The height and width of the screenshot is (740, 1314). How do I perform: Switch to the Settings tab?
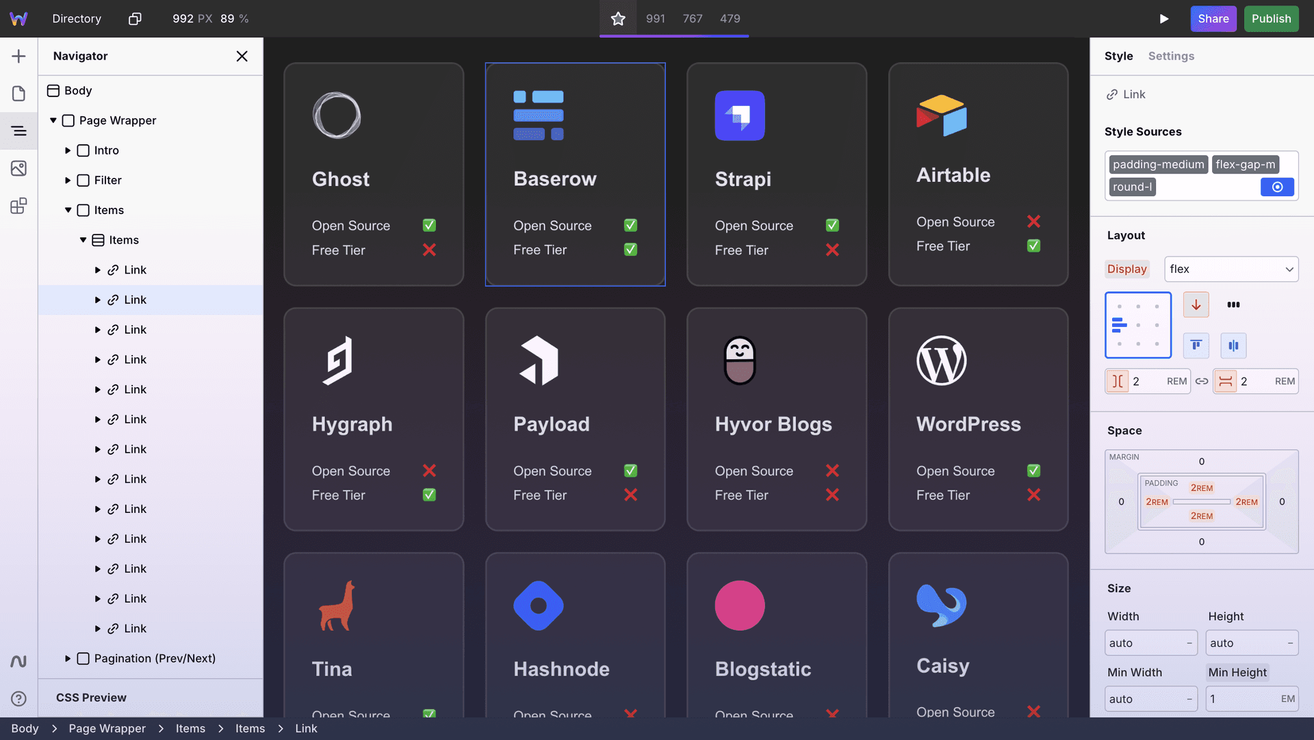(1171, 56)
